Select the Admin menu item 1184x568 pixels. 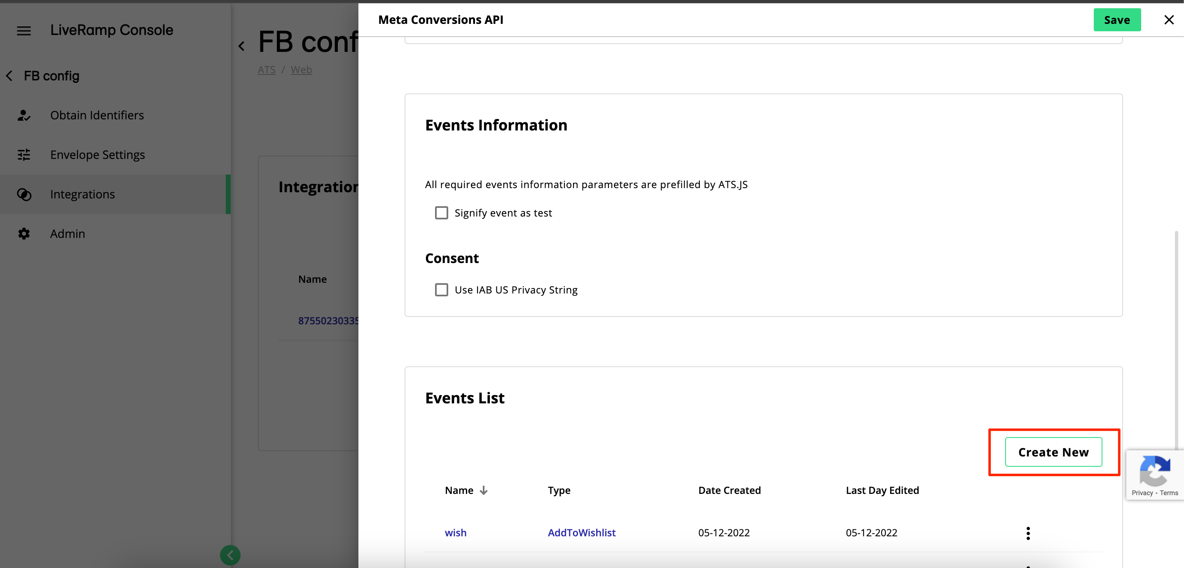67,233
